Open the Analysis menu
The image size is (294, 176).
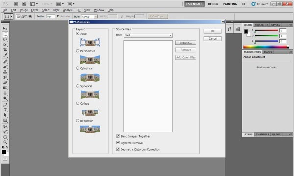pyautogui.click(x=68, y=10)
